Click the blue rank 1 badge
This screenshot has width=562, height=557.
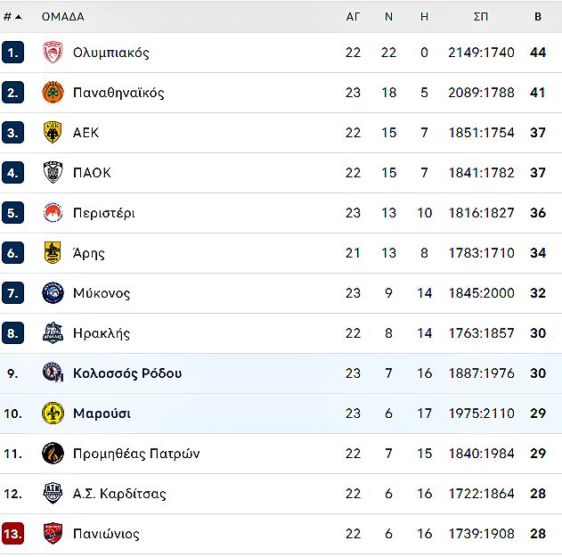coord(12,53)
